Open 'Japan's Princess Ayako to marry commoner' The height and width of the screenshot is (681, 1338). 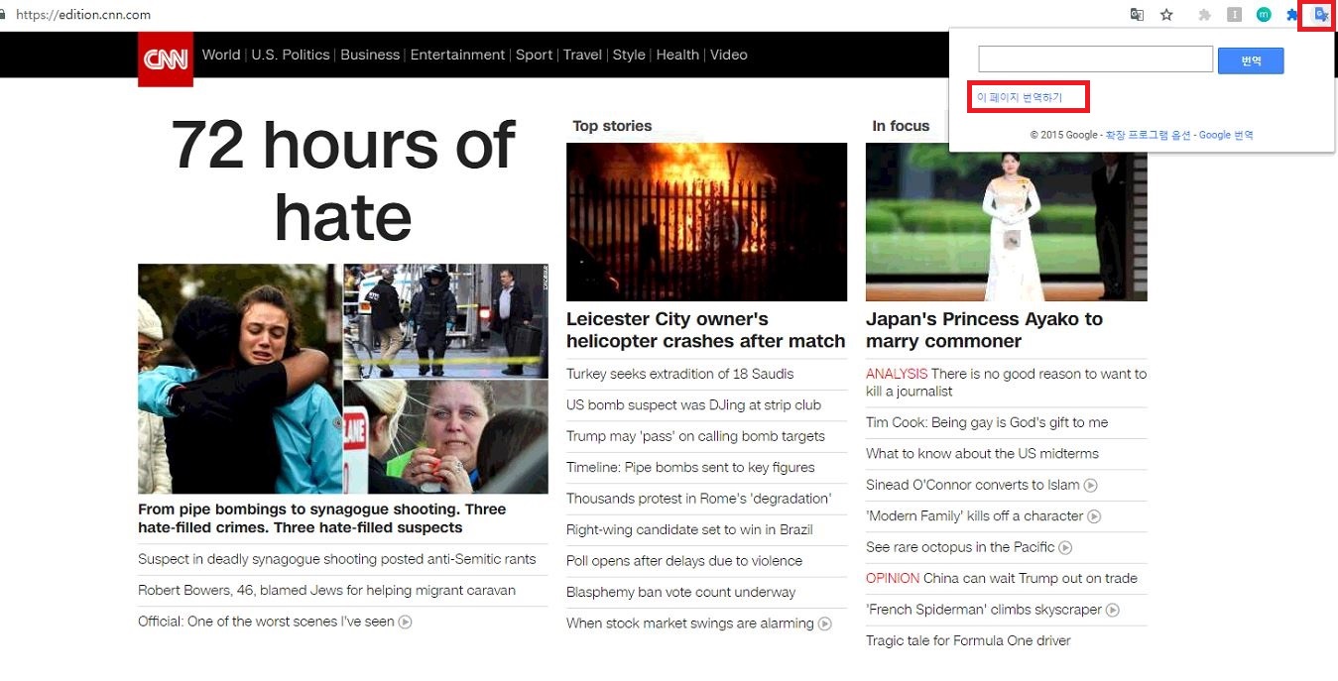[x=984, y=330]
